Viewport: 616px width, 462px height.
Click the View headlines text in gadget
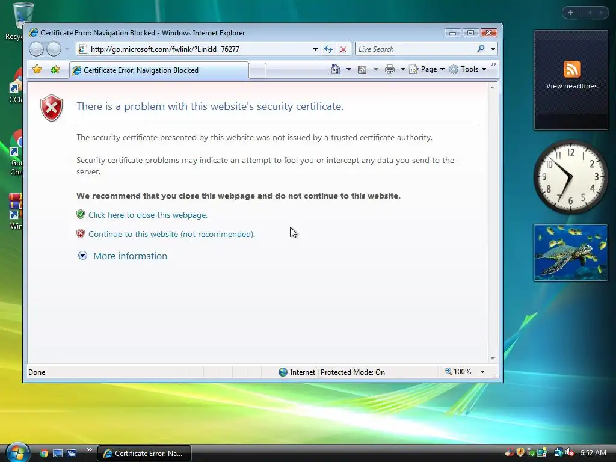571,86
